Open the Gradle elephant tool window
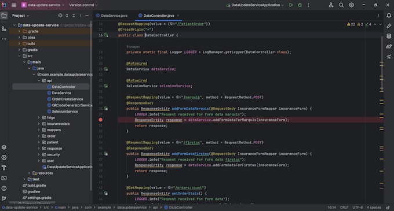Screen dimensions: 394x211 (x=389, y=46)
